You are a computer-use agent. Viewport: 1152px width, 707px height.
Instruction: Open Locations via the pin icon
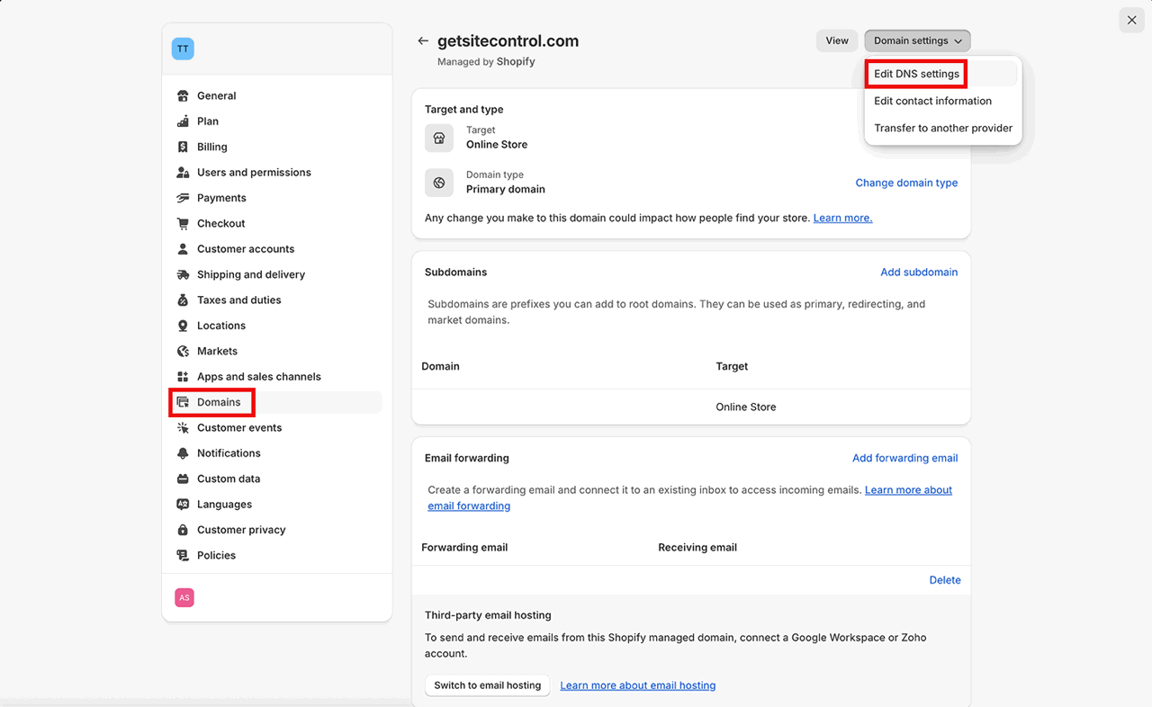point(183,326)
